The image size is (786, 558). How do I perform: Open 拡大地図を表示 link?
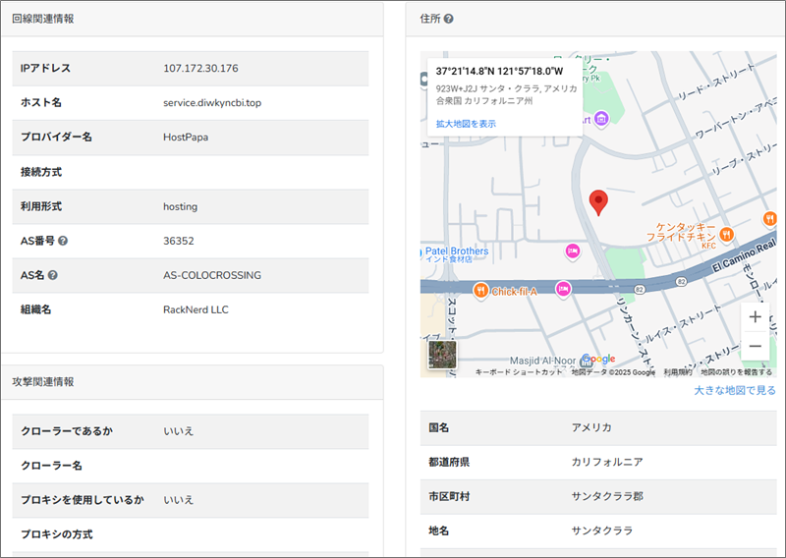point(466,124)
